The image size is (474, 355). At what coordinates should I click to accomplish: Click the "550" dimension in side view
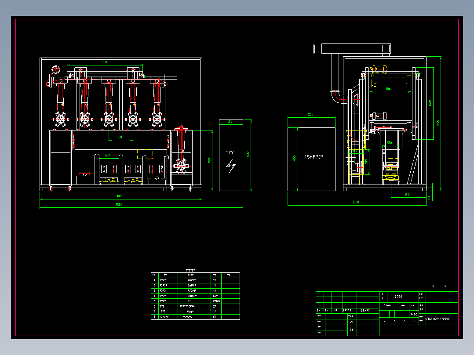point(390,143)
